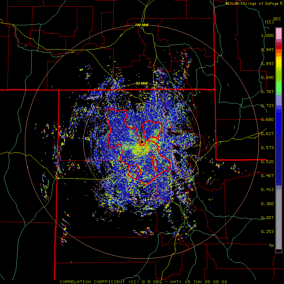Select the 50 NMI range ring label
284x284 pixels.
point(141,83)
